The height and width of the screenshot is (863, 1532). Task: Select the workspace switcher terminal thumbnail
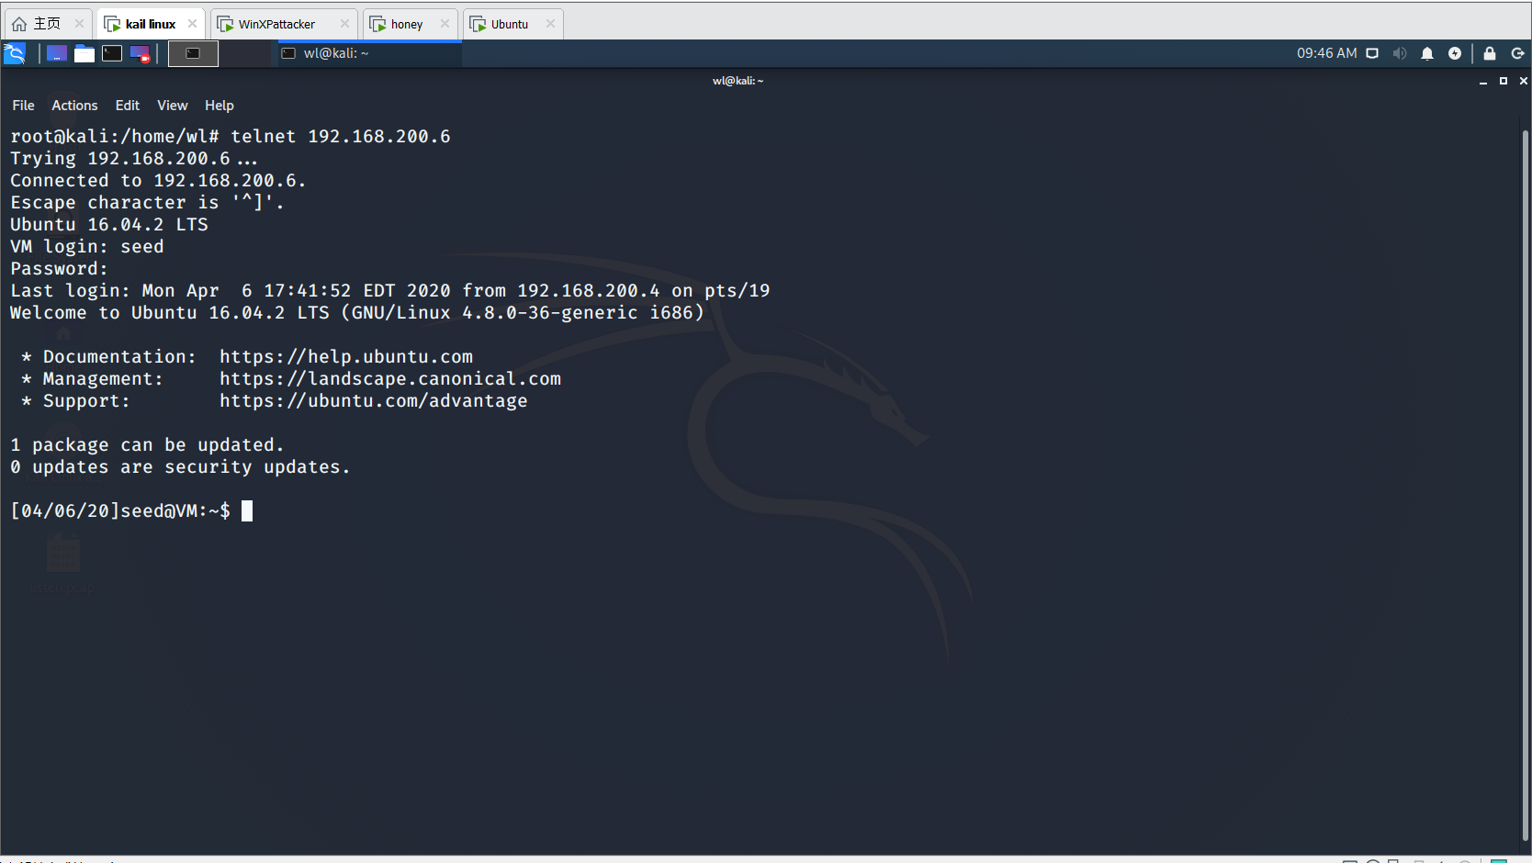click(193, 53)
